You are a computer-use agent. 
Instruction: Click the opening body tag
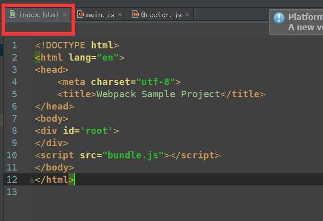click(x=52, y=119)
